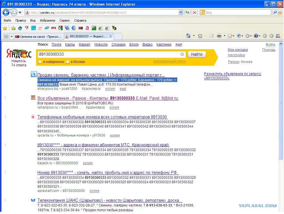284x214 pixels.
Task: Enable the 'в Москве' checkbox
Action: (68, 62)
